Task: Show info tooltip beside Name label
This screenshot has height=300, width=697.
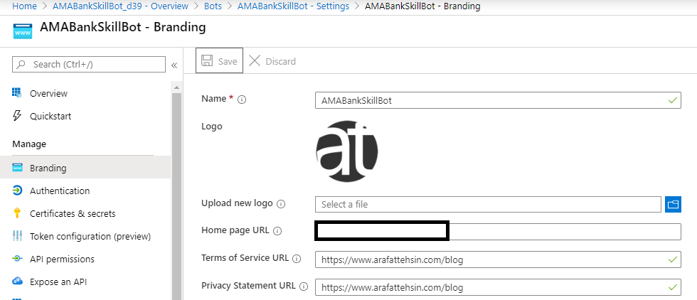Action: [x=242, y=100]
